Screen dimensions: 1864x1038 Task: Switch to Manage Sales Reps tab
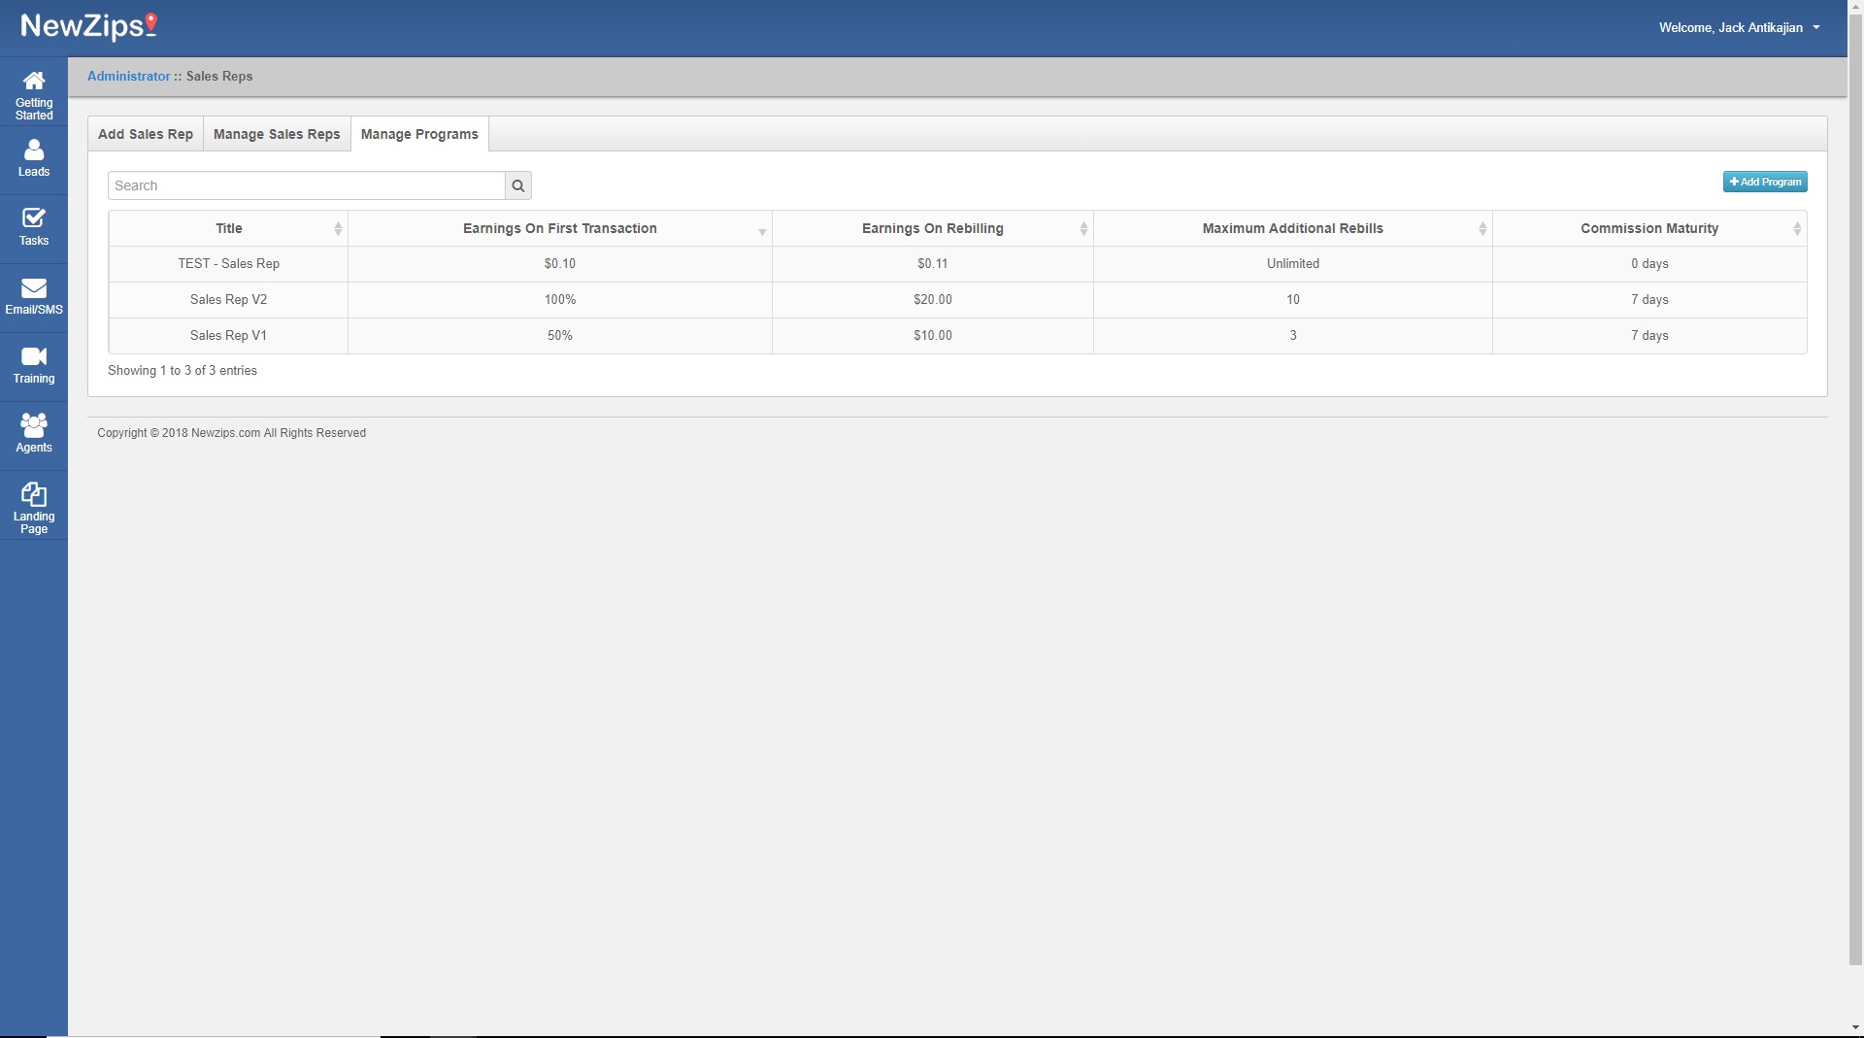click(x=277, y=134)
